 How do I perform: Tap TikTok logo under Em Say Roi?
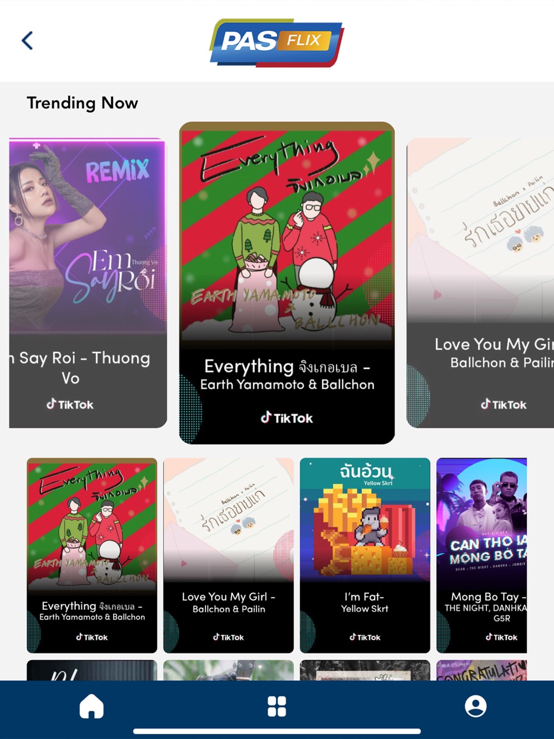pos(70,404)
